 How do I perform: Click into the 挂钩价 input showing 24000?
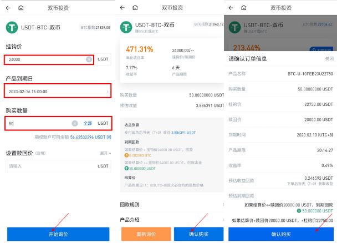point(44,59)
